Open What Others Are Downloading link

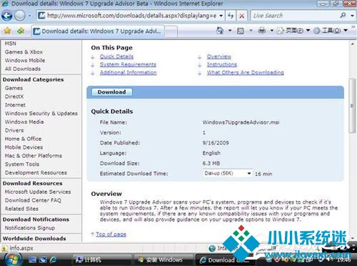click(x=245, y=72)
